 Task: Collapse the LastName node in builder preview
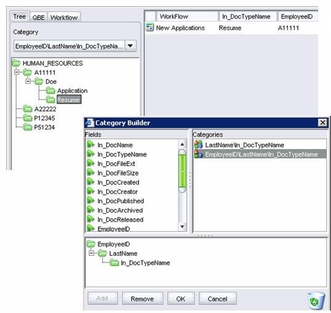click(x=91, y=253)
